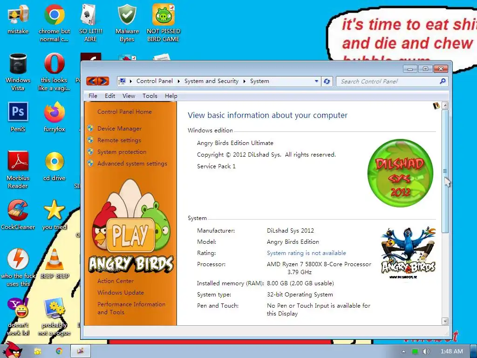Expand the Control Panel breadcrumb arrow
The height and width of the screenshot is (358, 477).
tap(178, 81)
